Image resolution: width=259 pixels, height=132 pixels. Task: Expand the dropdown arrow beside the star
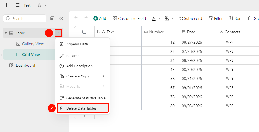click(x=46, y=5)
